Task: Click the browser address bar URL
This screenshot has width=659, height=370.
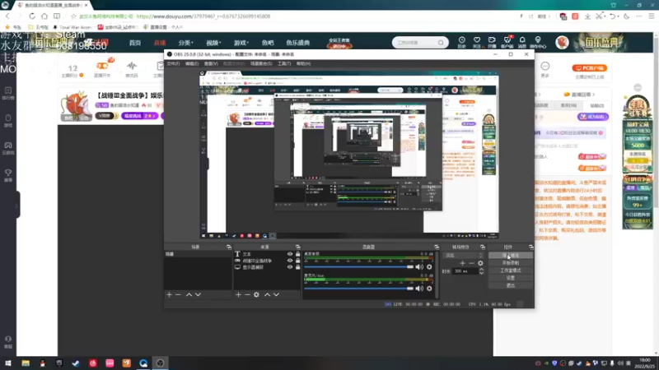Action: [203, 16]
